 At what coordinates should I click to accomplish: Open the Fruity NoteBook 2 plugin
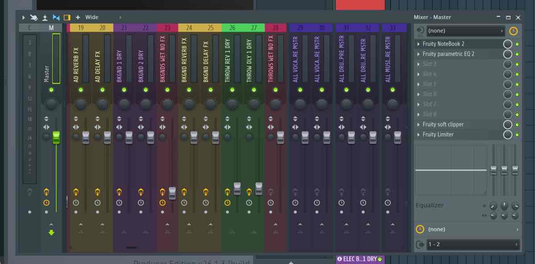(x=444, y=44)
